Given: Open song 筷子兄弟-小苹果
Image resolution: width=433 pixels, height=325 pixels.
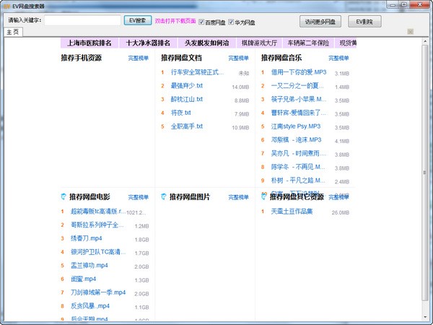Looking at the screenshot, I should tap(299, 99).
